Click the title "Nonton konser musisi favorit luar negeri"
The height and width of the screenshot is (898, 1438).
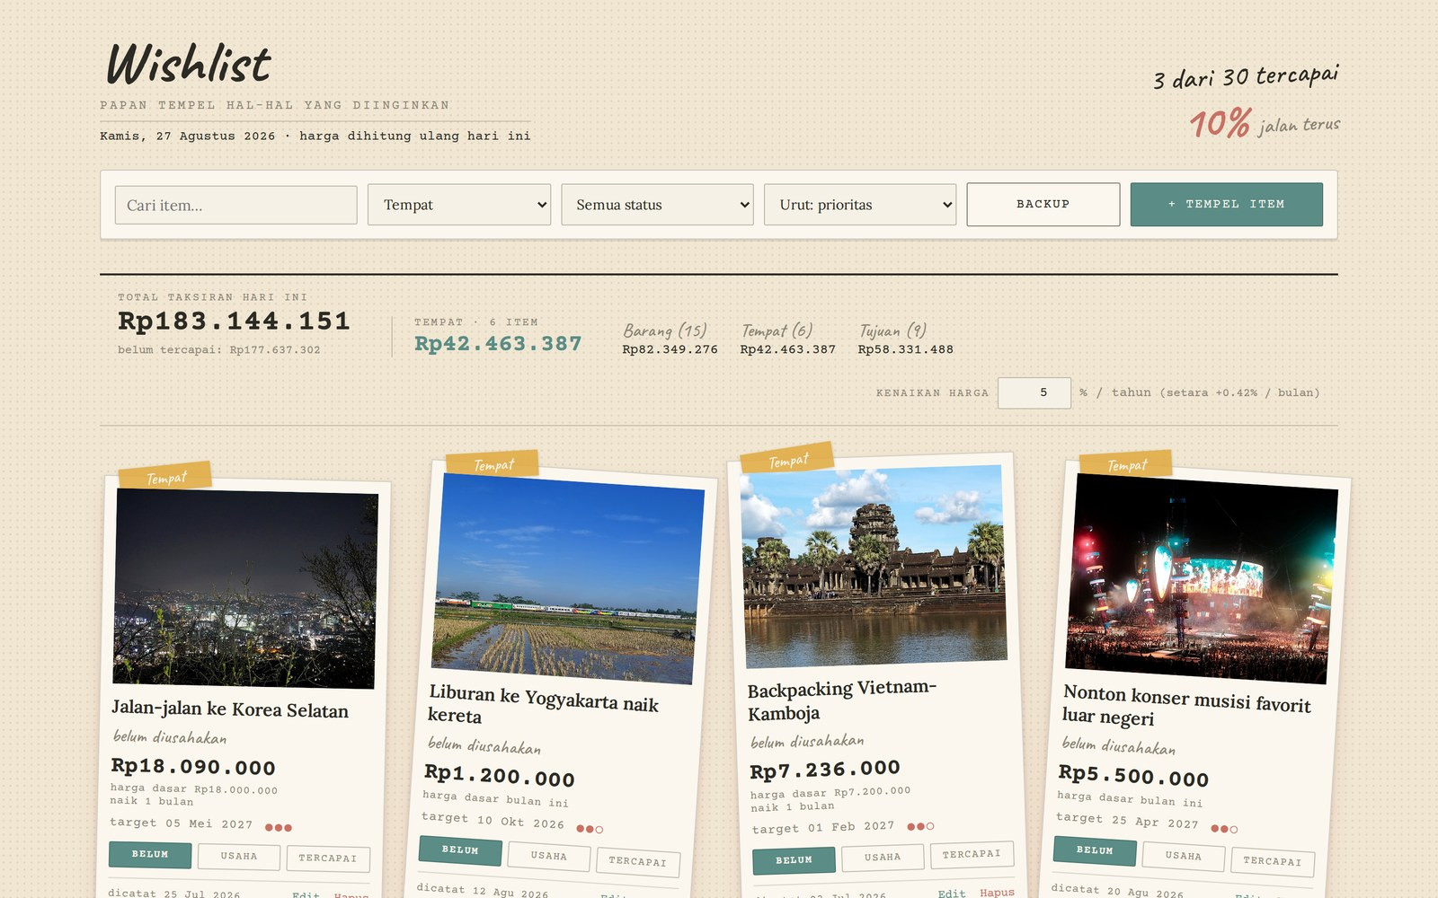point(1185,706)
